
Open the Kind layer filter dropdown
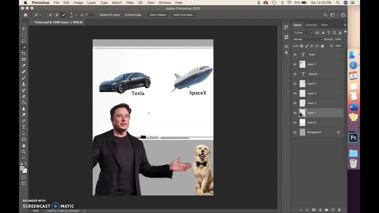coord(303,33)
